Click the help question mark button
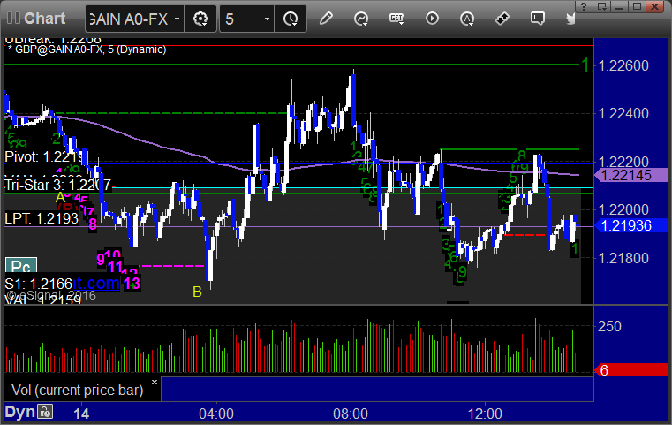Image resolution: width=672 pixels, height=425 pixels. [584, 6]
